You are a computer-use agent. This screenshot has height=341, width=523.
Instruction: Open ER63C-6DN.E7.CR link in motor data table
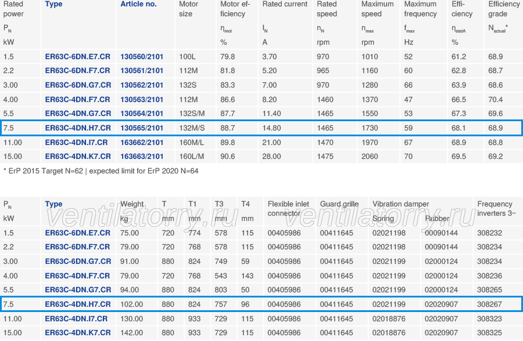77,57
